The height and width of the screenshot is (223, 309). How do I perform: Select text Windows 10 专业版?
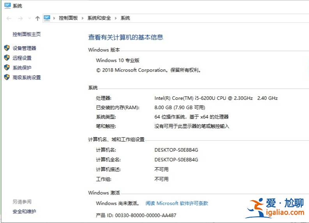coord(118,60)
